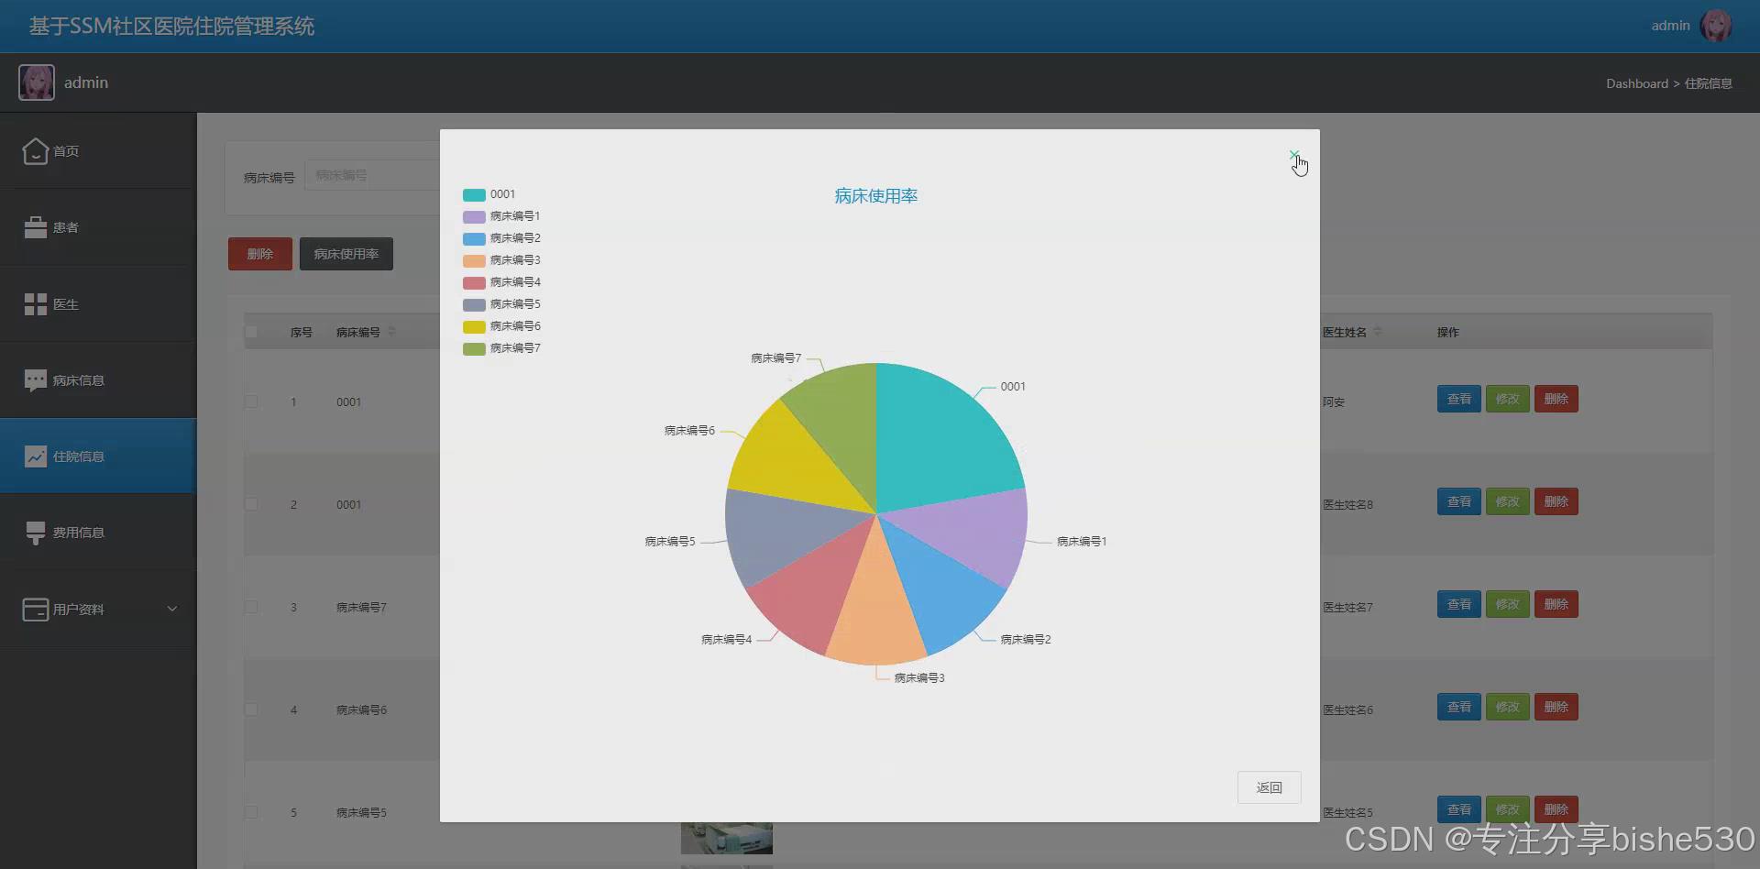This screenshot has height=869, width=1760.
Task: Check the row 2 checkbox for 0001
Action: [251, 504]
